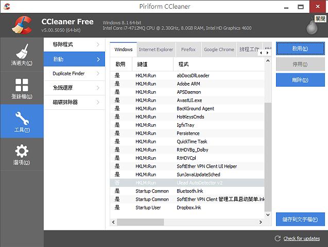Image resolution: width=328 pixels, height=247 pixels.
Task: Click the Check for updates link
Action: tap(301, 238)
